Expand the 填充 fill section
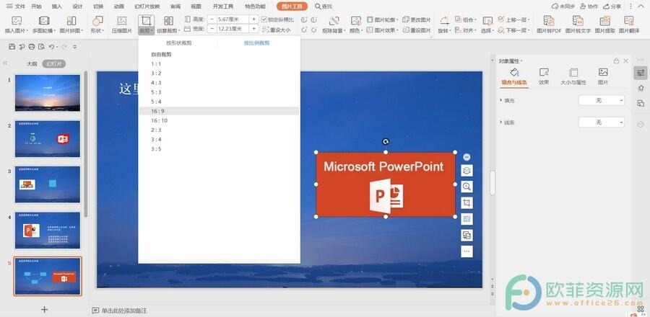 [501, 100]
